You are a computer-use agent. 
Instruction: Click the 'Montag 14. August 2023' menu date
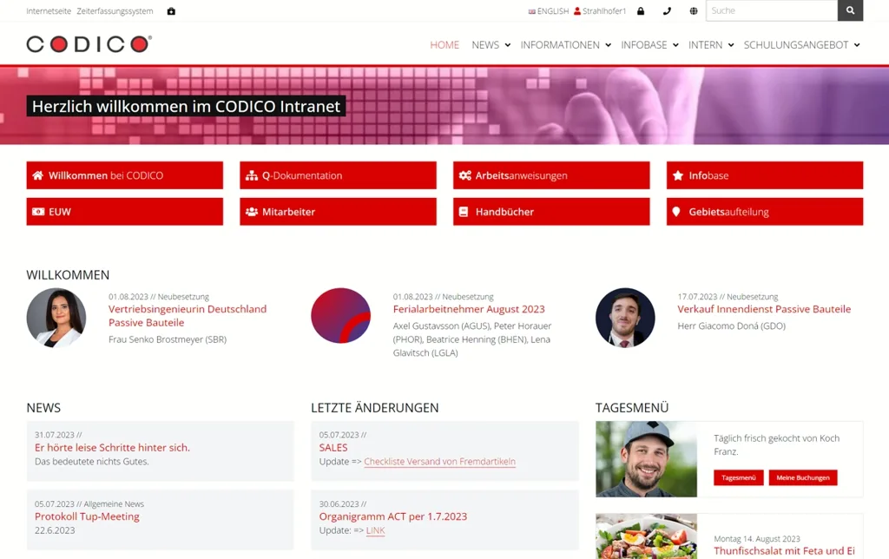pyautogui.click(x=757, y=538)
